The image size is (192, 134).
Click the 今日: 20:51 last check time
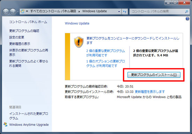125,87
